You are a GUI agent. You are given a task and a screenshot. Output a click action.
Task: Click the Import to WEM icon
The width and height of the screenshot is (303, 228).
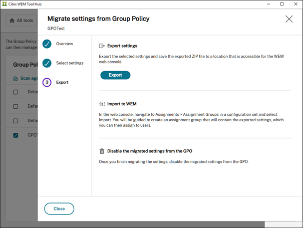point(102,104)
